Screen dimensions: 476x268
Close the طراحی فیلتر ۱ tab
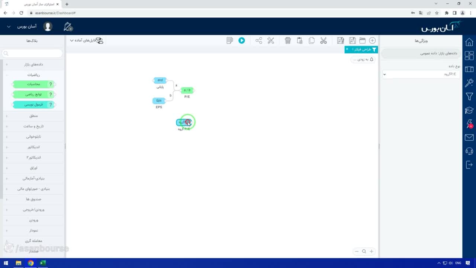pyautogui.click(x=347, y=49)
